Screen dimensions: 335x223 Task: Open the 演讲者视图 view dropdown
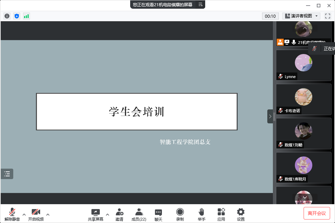pos(301,16)
